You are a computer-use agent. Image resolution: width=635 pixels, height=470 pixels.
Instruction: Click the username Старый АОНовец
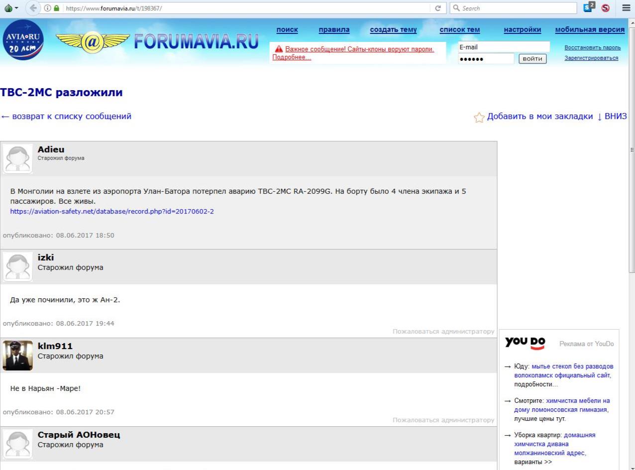(x=79, y=435)
